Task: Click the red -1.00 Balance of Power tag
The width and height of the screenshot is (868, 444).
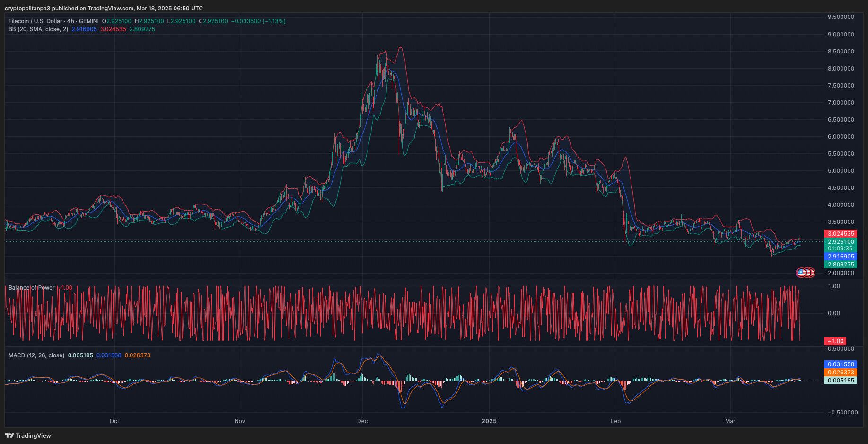Action: [x=835, y=341]
